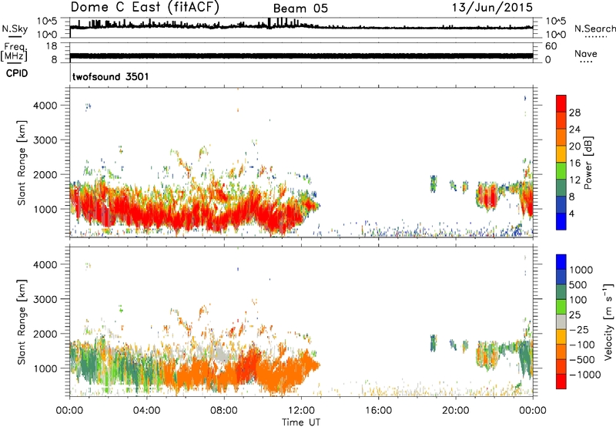This screenshot has height=427, width=616.
Task: Select the "16:00" time axis label
Action: click(379, 411)
